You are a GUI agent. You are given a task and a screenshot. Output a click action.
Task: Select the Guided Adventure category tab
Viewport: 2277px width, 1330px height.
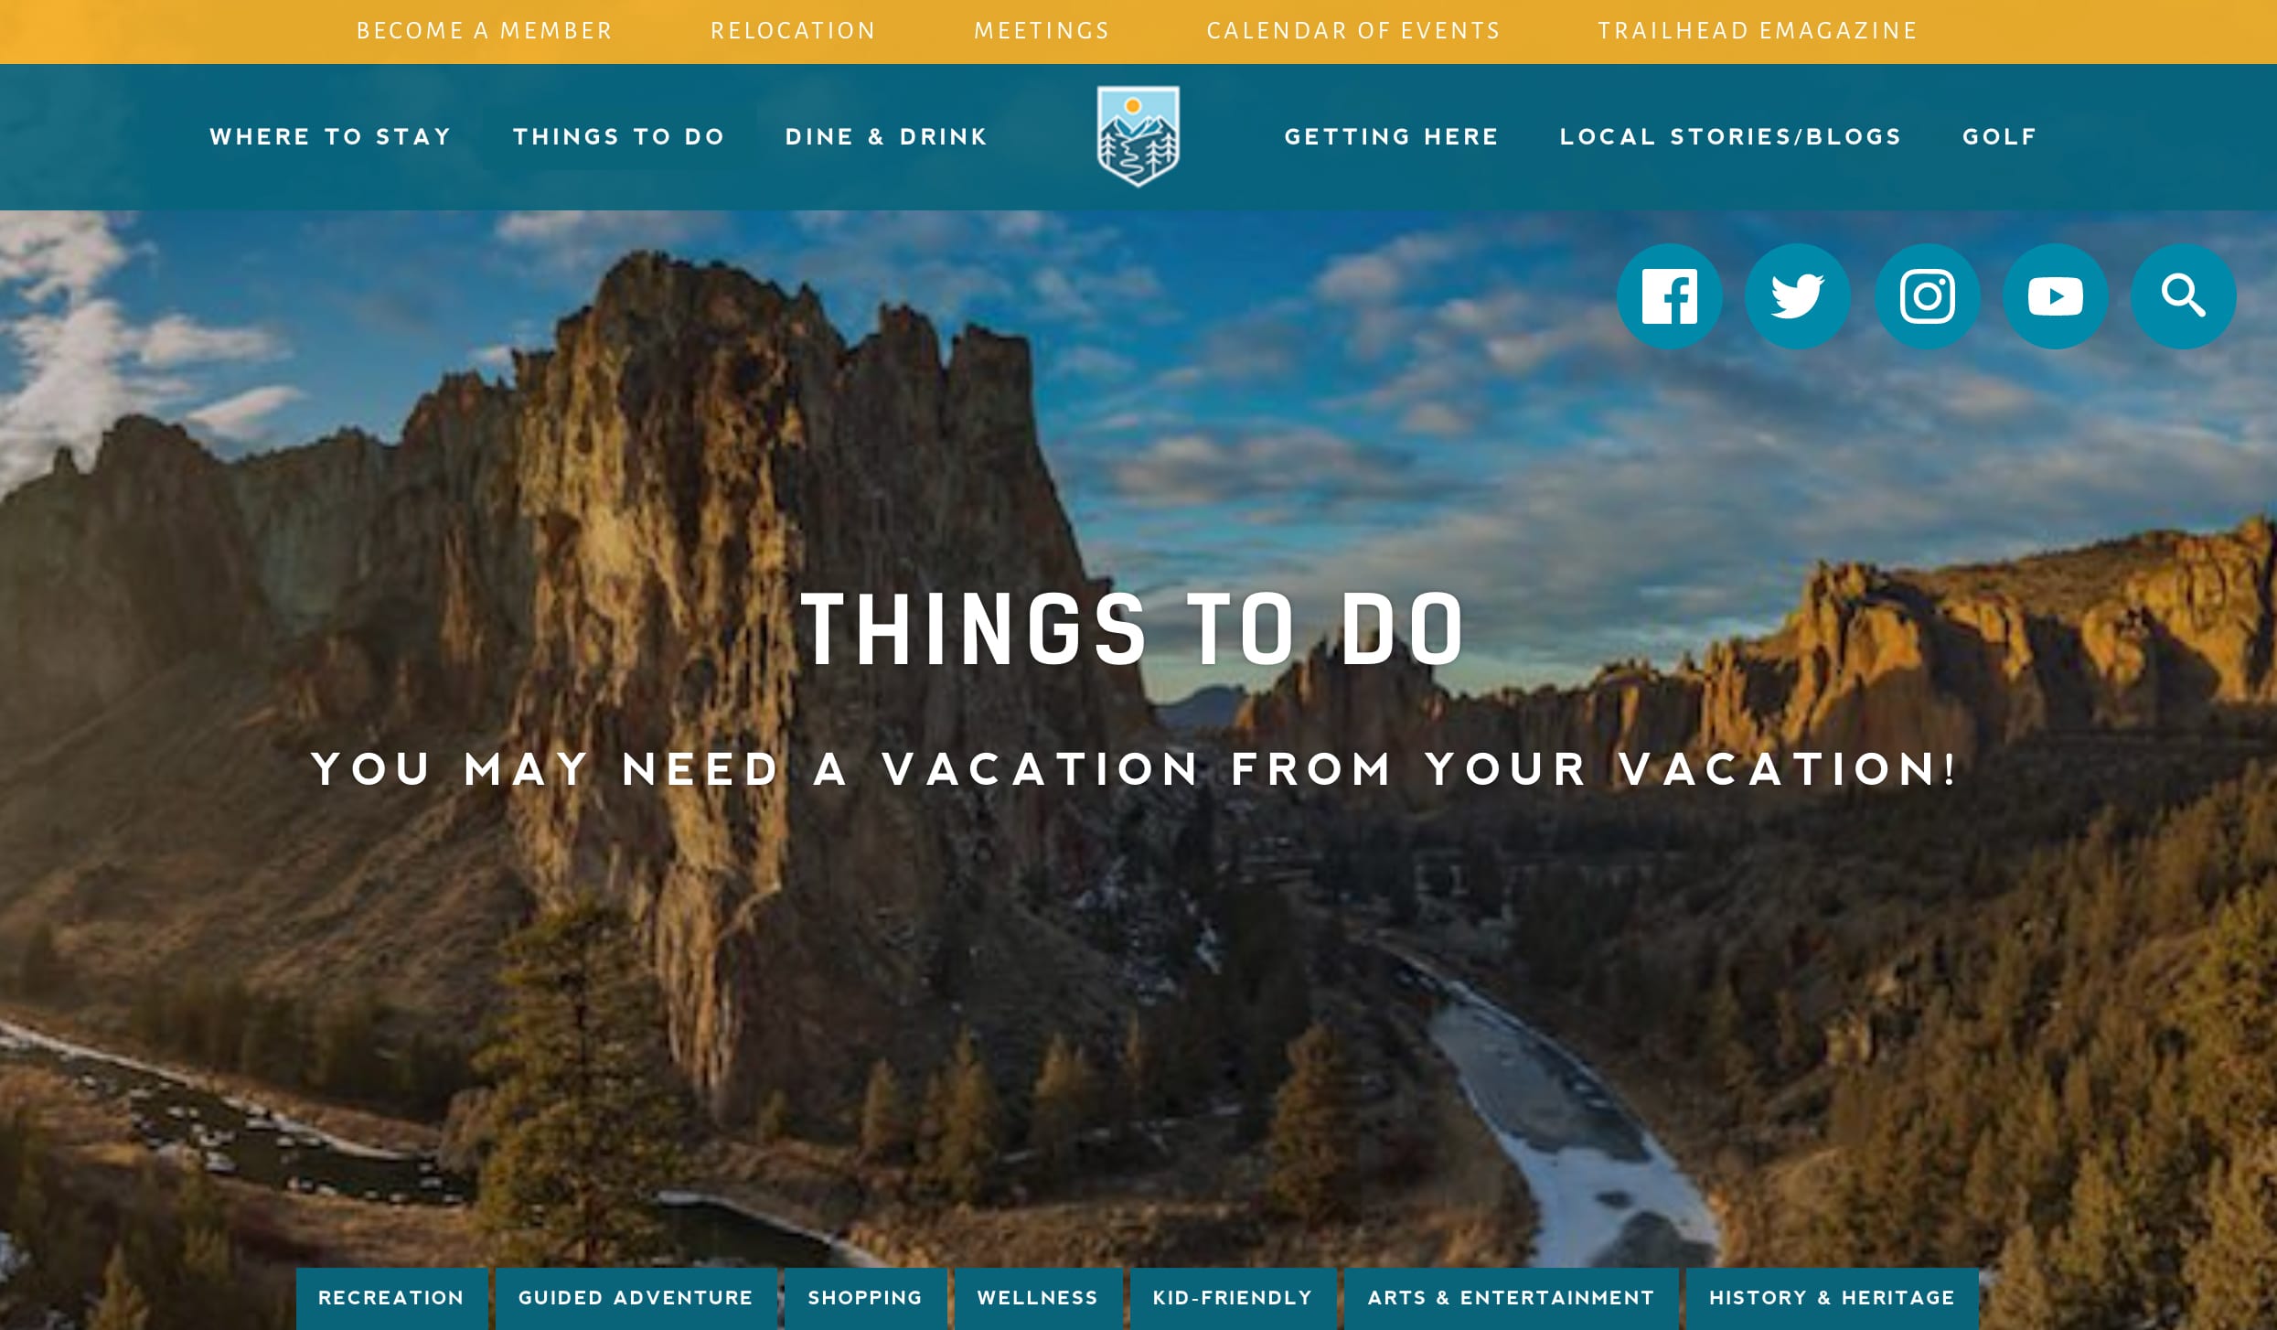coord(636,1298)
